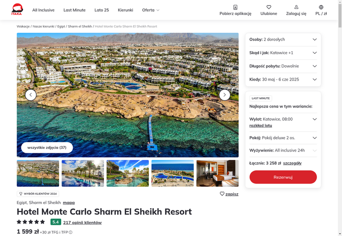This screenshot has height=236, width=342.
Task: Expand Pokój deluxe 2 os. selector
Action: pos(283,138)
